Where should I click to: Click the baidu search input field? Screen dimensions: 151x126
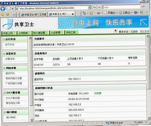[122, 7]
